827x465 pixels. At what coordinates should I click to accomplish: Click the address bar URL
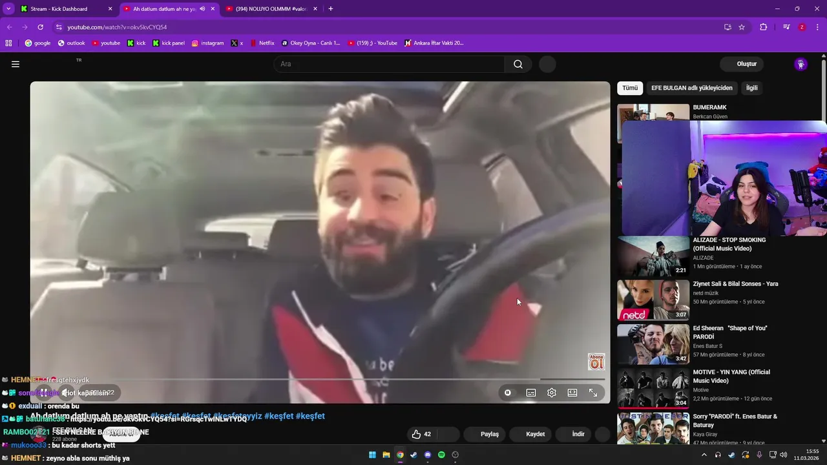coord(117,27)
